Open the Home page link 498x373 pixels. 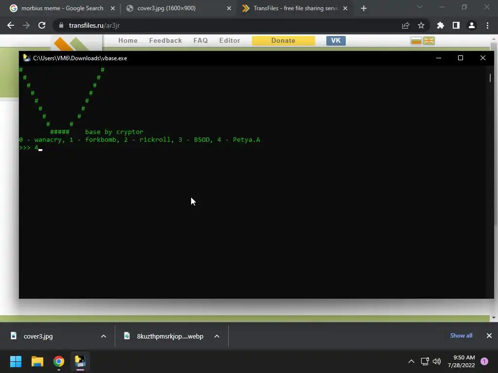pos(128,40)
